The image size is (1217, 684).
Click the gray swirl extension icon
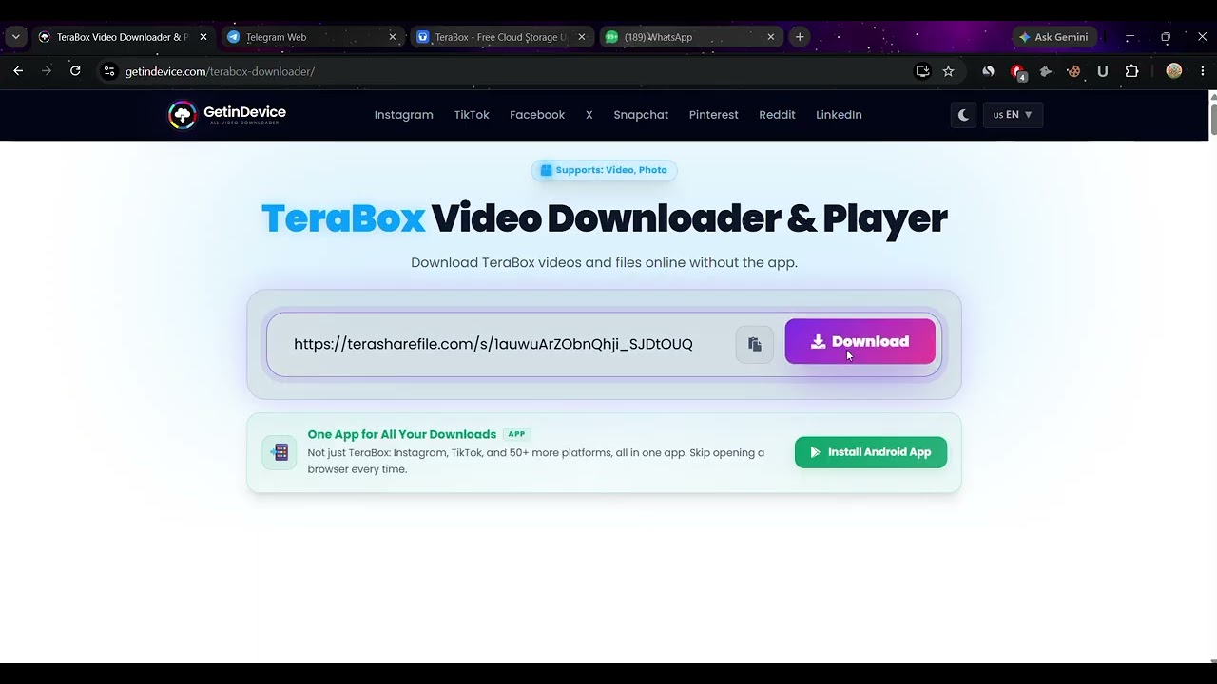point(989,71)
